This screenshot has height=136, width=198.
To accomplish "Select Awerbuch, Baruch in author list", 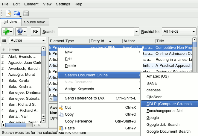I will click(21, 69).
